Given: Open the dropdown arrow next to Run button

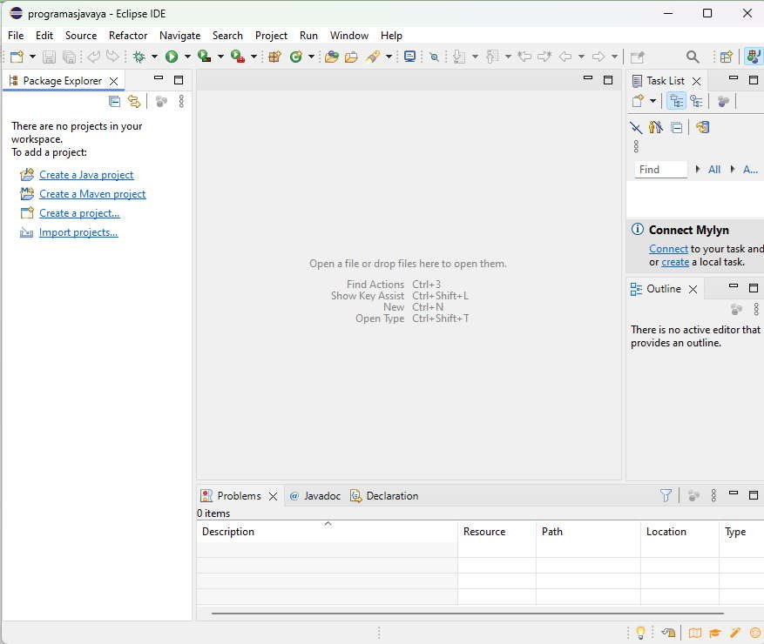Looking at the screenshot, I should 186,57.
